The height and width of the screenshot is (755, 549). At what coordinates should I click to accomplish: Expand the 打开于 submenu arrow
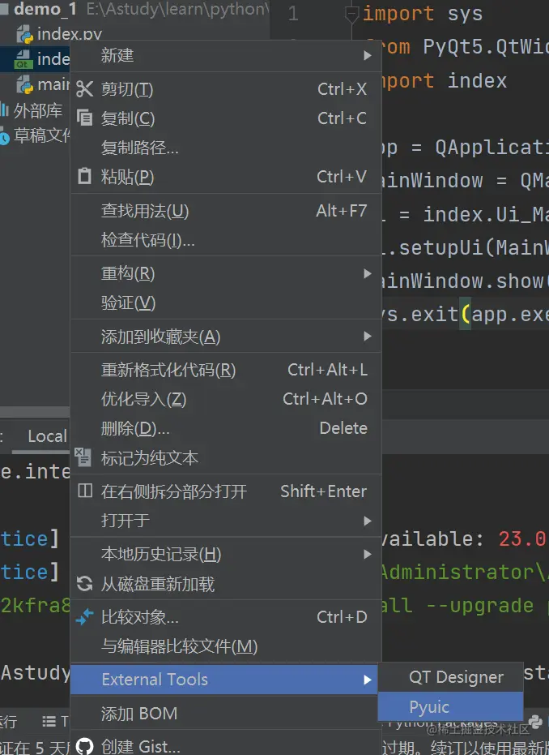pyautogui.click(x=368, y=521)
